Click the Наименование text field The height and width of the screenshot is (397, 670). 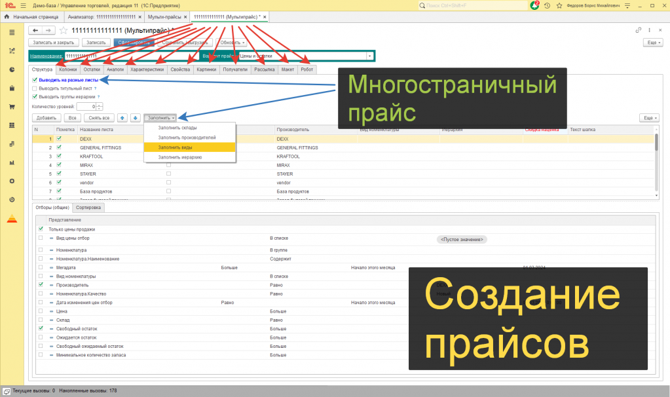pos(132,56)
